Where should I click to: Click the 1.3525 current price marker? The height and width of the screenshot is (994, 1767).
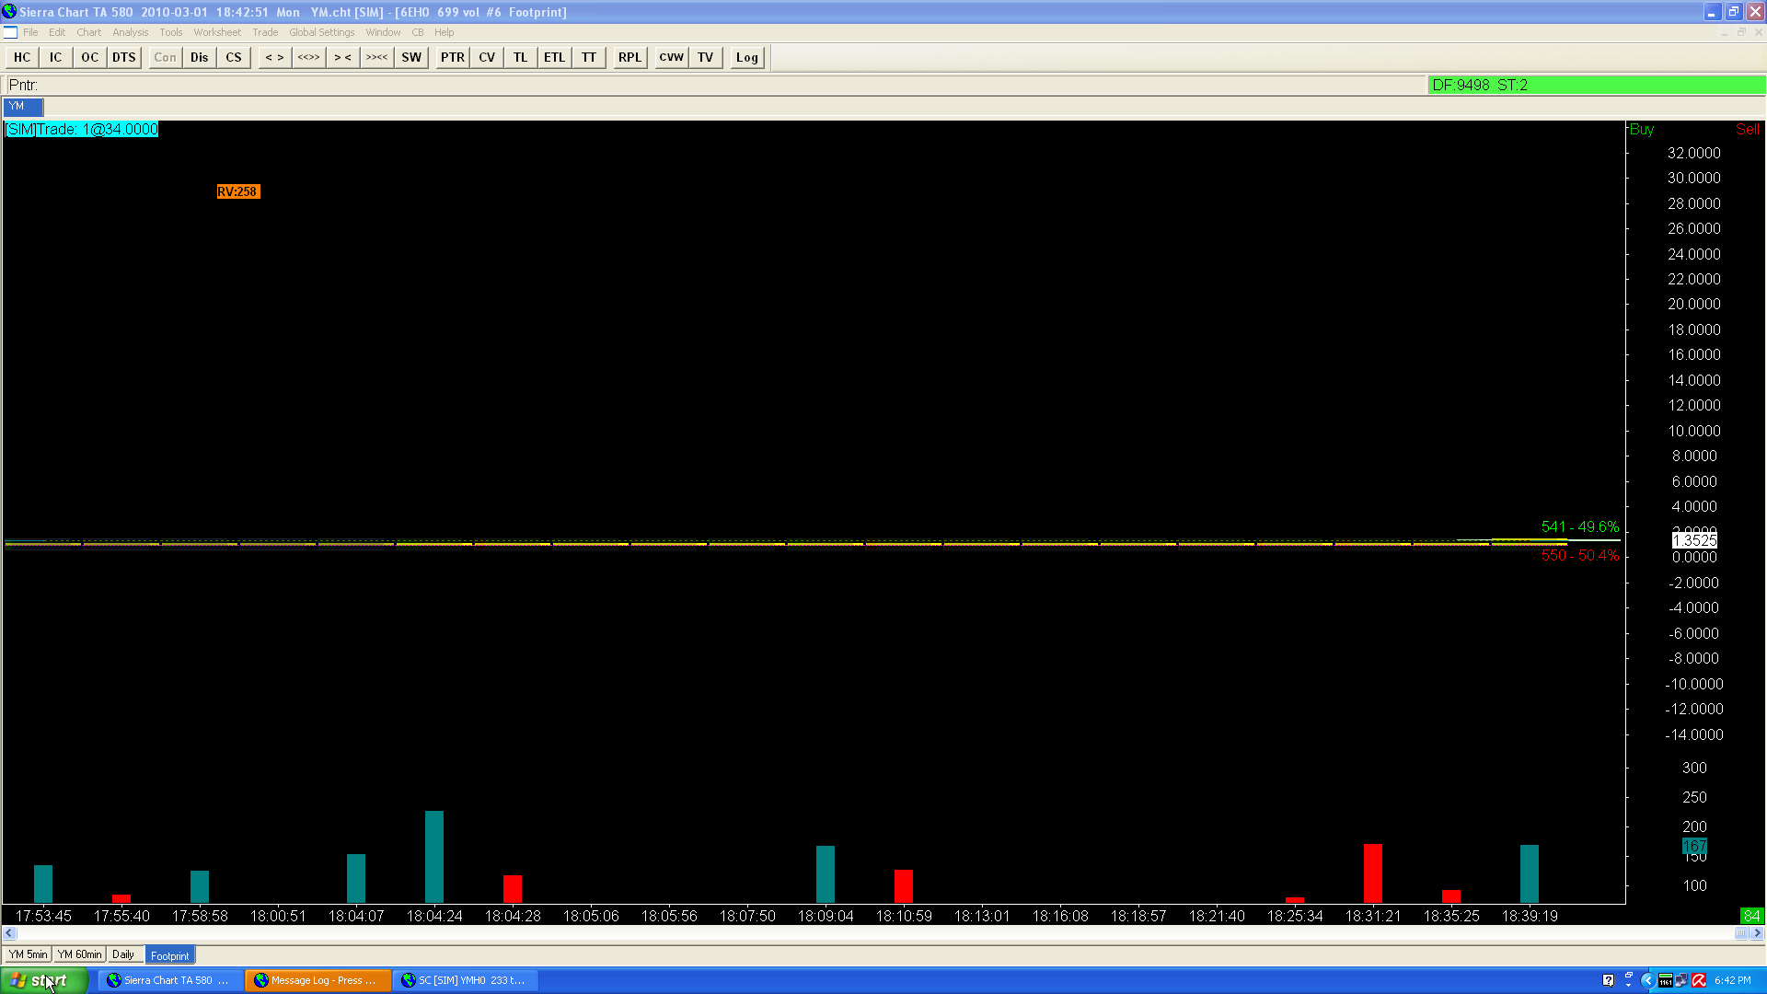click(1694, 540)
